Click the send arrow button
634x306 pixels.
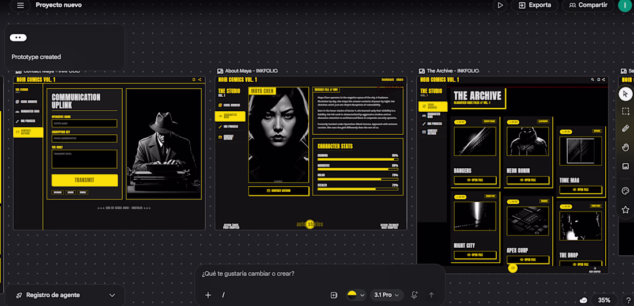[x=432, y=295]
